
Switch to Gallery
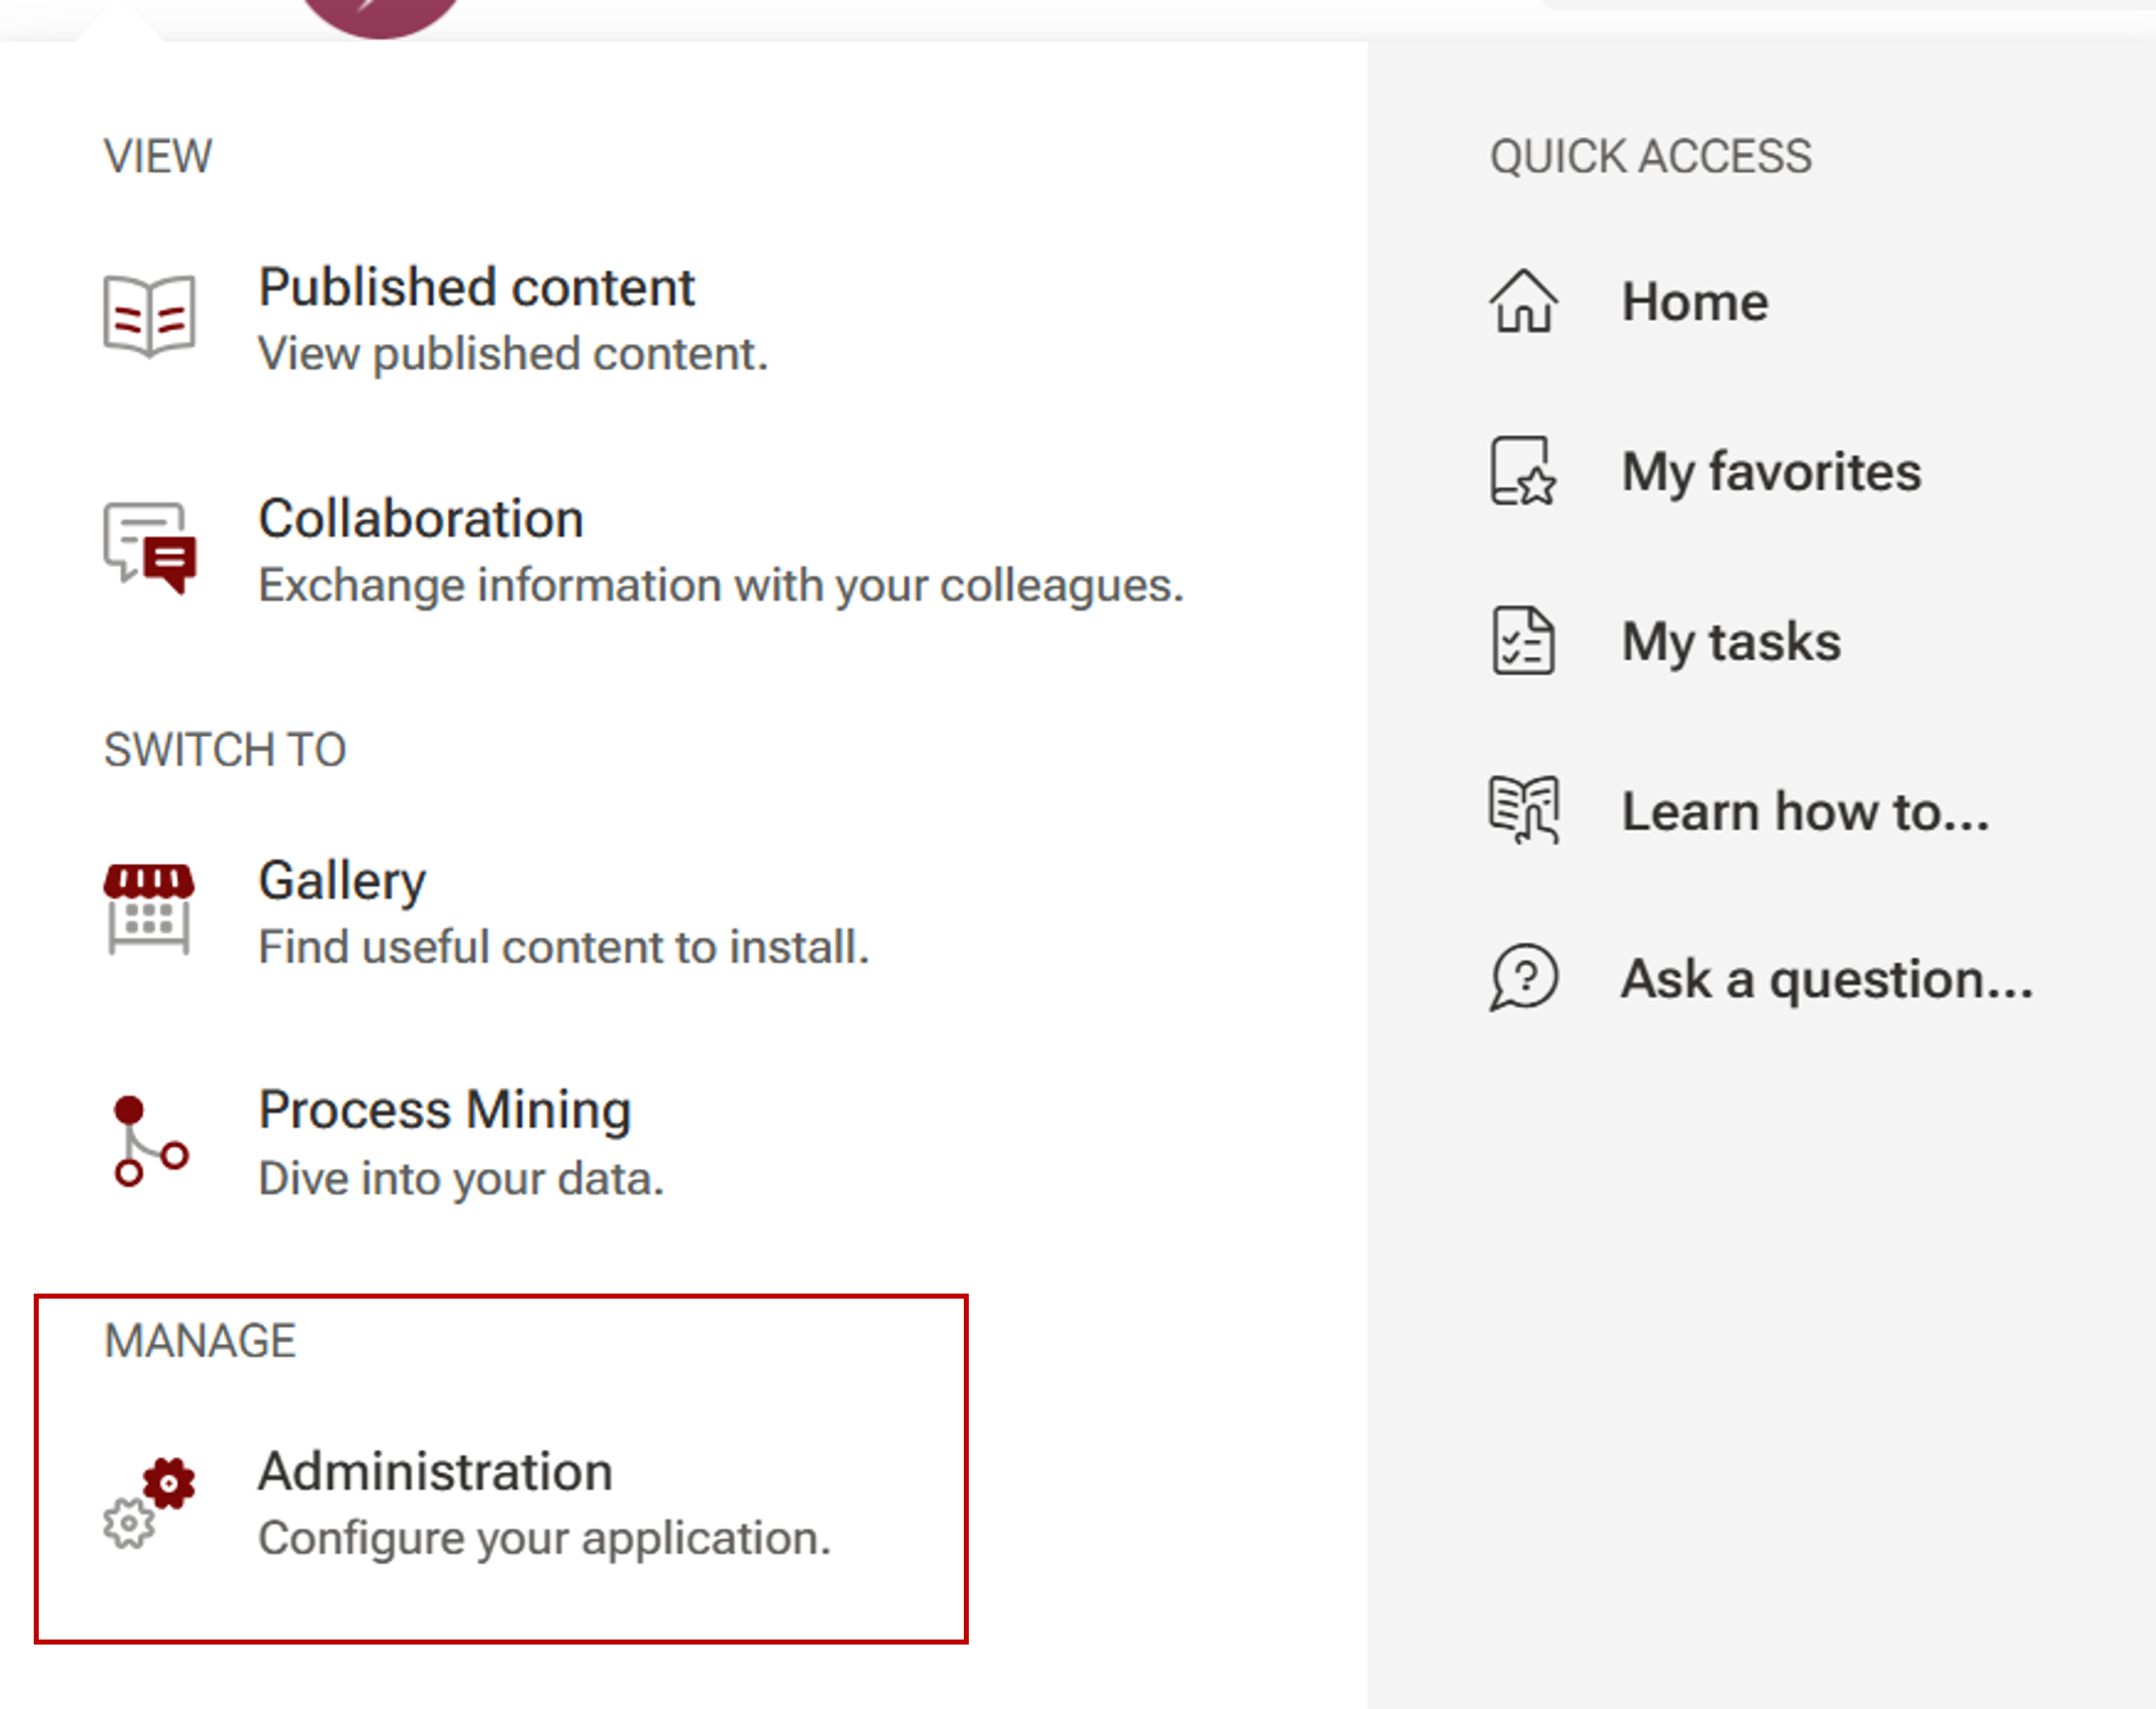[x=342, y=882]
